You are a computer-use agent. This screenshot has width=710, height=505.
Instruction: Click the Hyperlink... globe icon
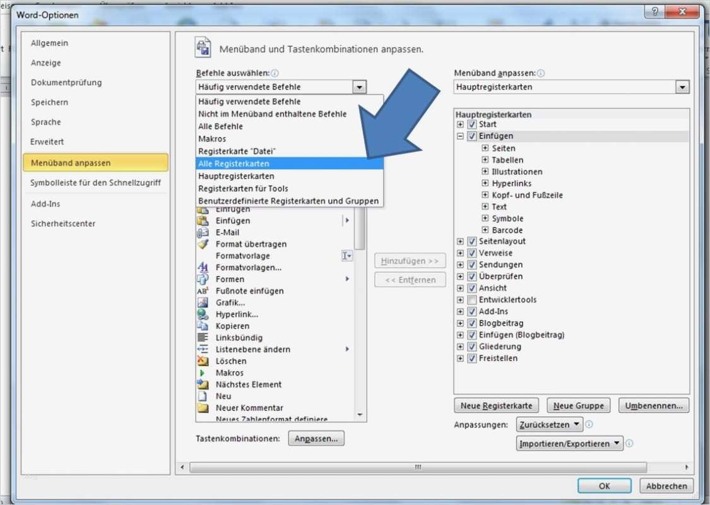pos(203,314)
